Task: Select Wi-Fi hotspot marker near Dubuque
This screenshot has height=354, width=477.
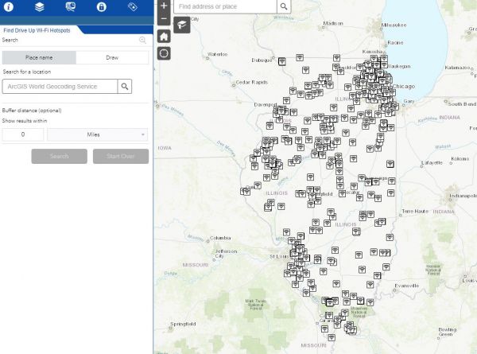Action: [x=282, y=61]
